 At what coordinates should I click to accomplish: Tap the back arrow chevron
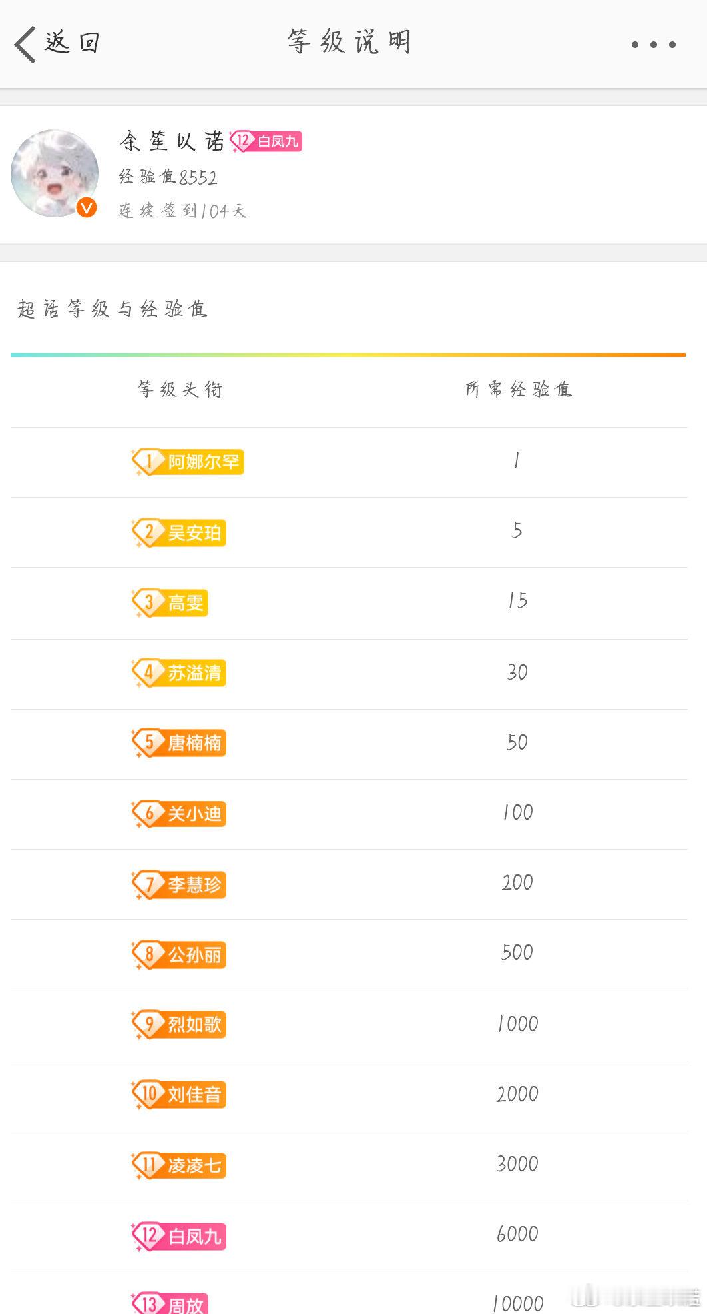click(25, 44)
